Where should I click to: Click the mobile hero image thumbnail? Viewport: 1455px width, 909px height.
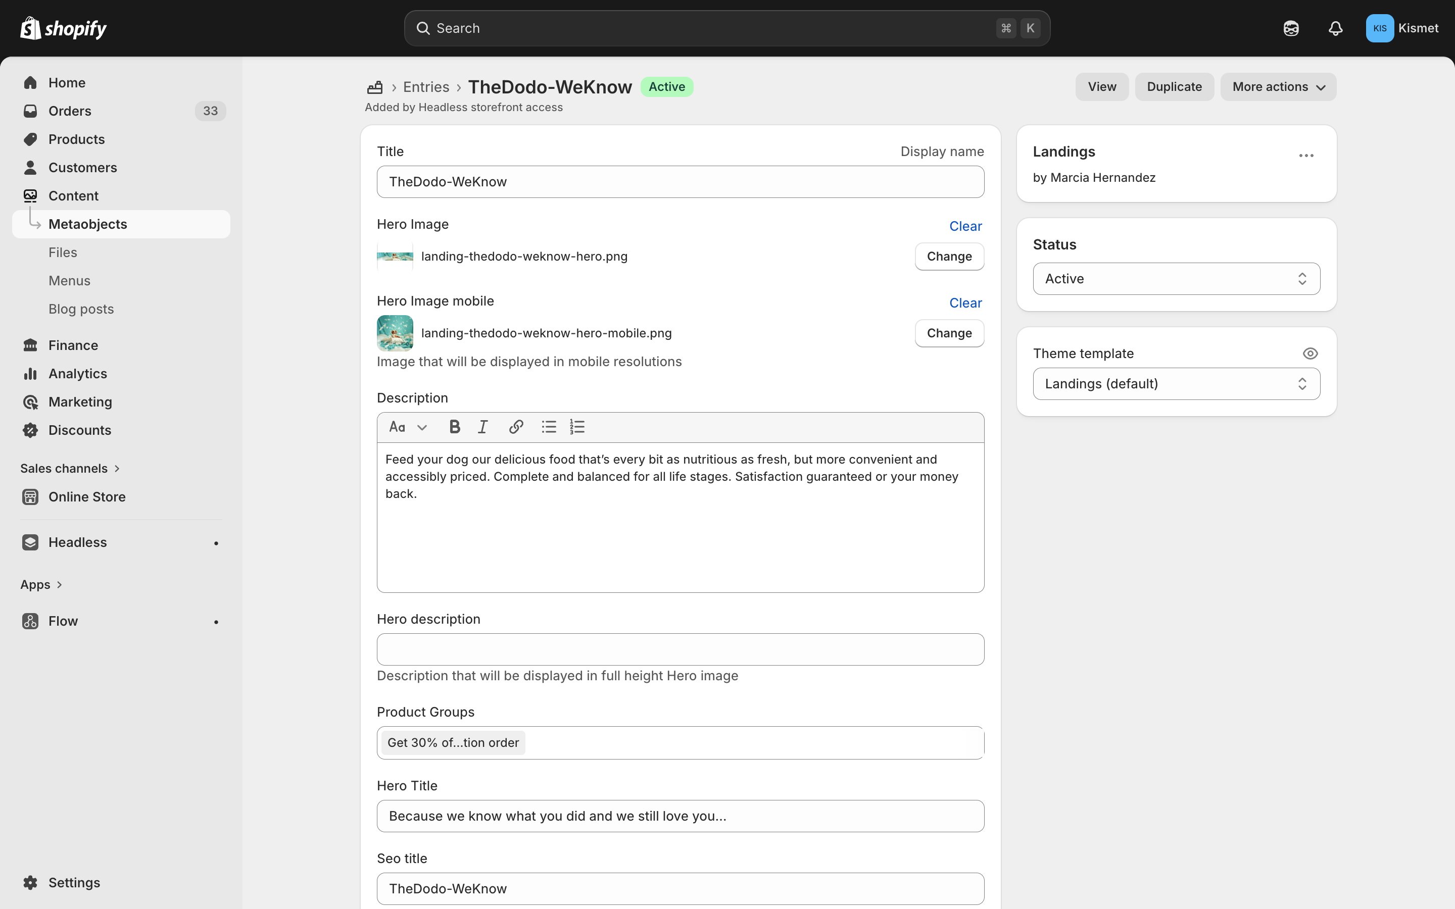[395, 333]
